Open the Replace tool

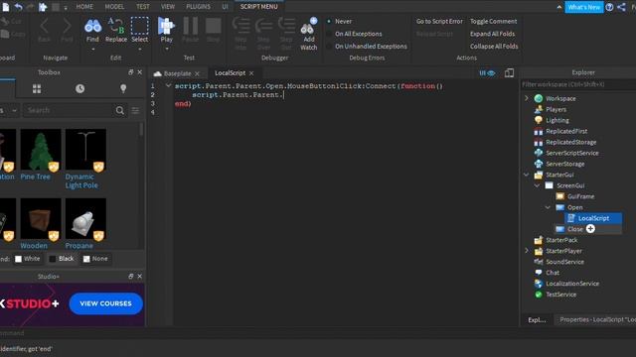click(116, 26)
